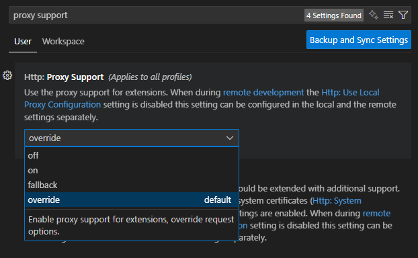Viewport: 418px width, 258px height.
Task: Click the Applies to all profiles label
Action: [150, 77]
